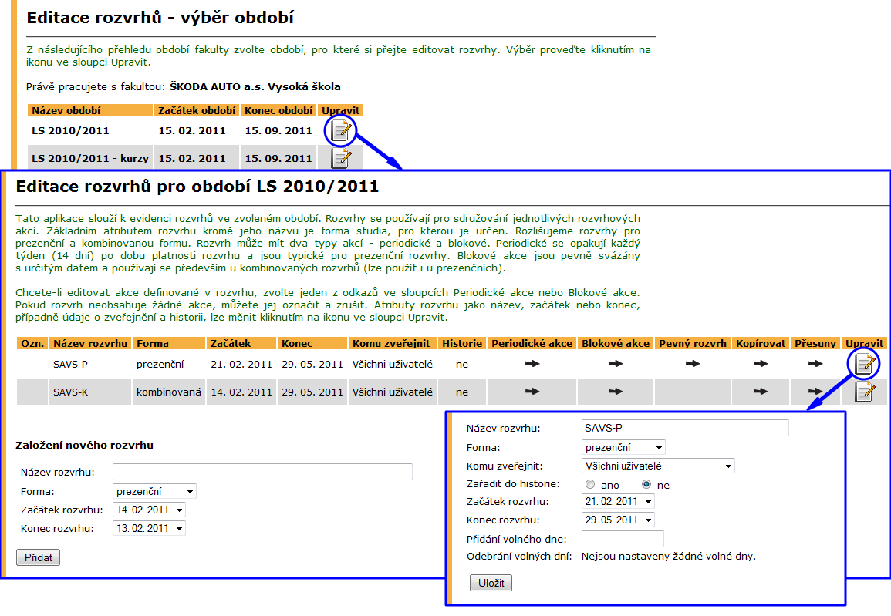Viewport: 891px width, 616px height.
Task: Open edit icon for SAVS-P schedule
Action: (864, 364)
